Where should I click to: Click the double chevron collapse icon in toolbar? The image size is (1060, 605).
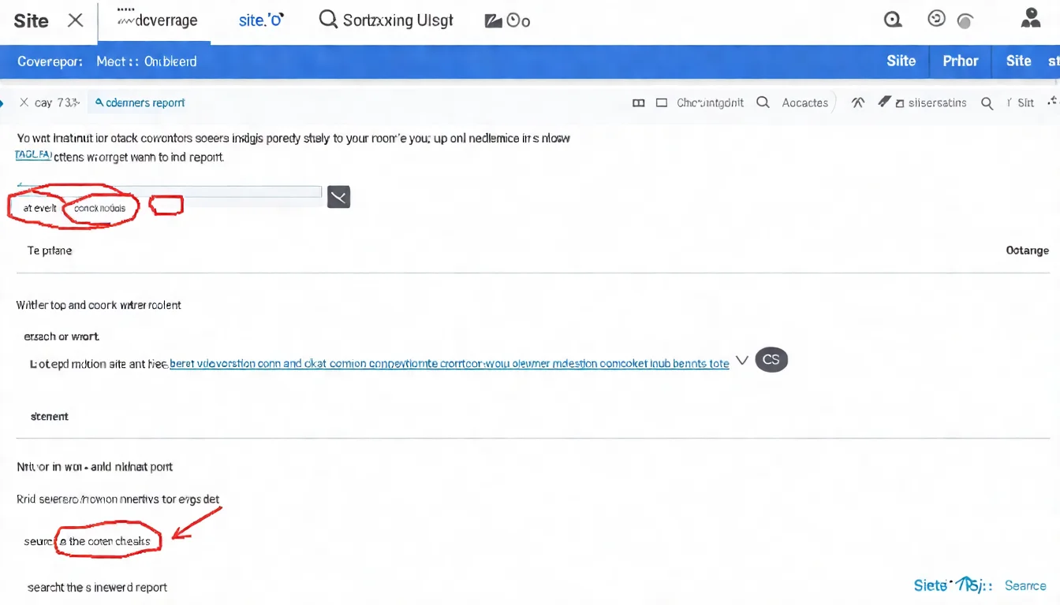(857, 102)
